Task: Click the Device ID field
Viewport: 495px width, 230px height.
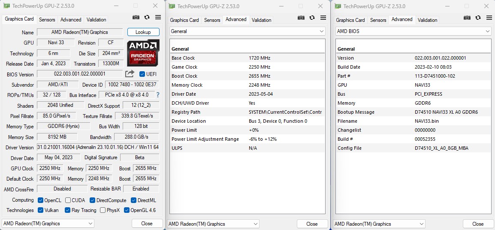Action: coord(132,85)
